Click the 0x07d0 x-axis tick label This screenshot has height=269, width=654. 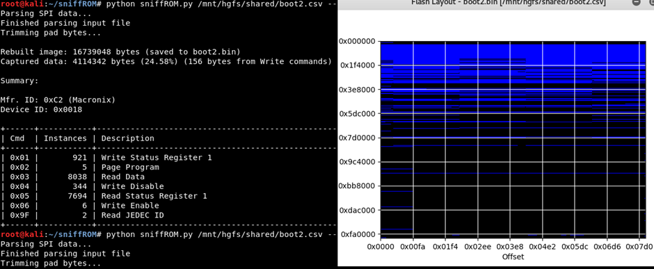click(x=639, y=247)
